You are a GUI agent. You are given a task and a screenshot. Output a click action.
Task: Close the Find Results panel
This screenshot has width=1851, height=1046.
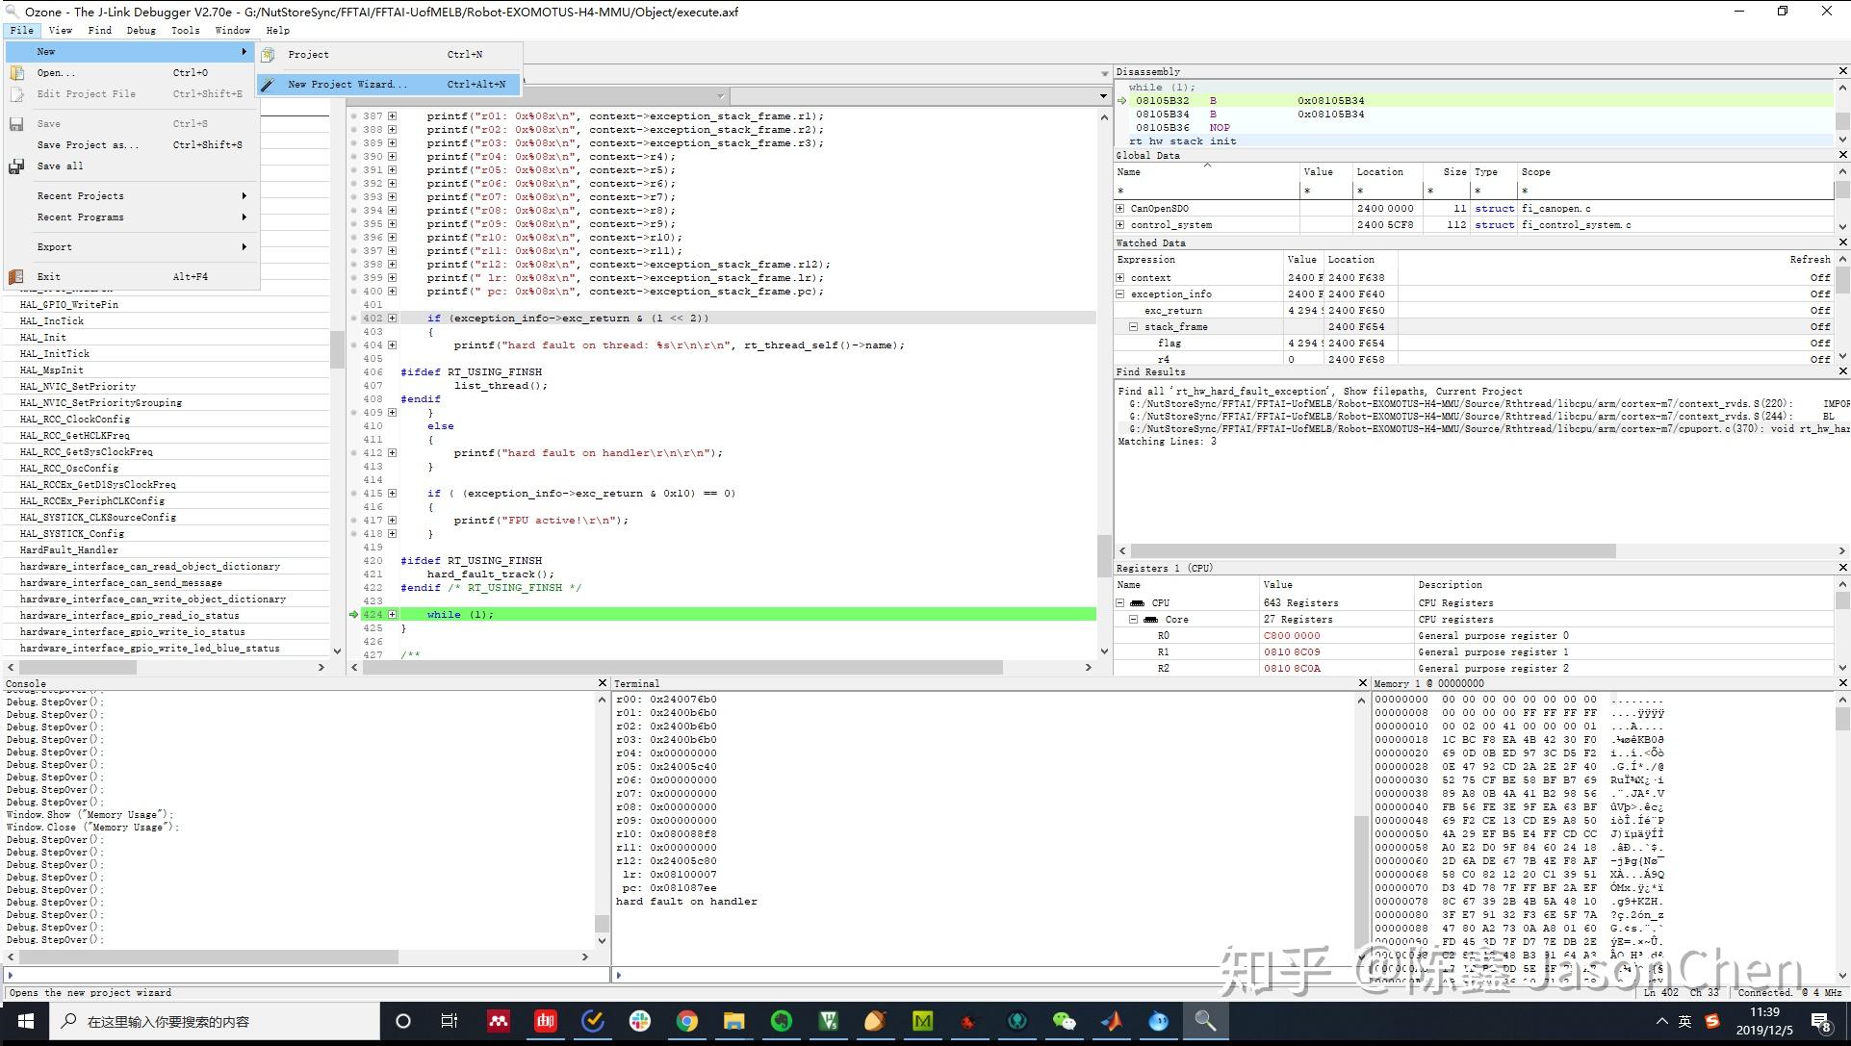tap(1842, 371)
